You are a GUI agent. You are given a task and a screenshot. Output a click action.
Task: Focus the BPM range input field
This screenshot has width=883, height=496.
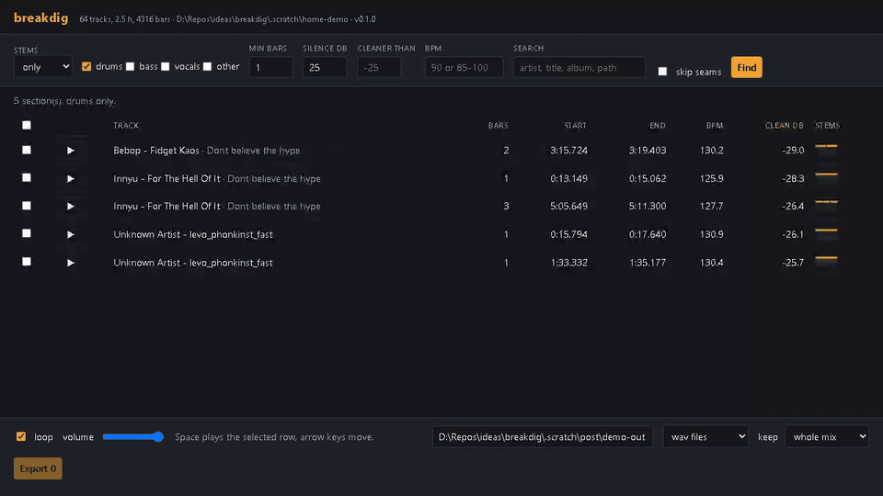[464, 67]
